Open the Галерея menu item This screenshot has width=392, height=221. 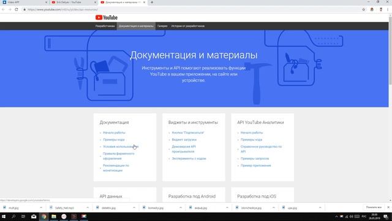[162, 26]
